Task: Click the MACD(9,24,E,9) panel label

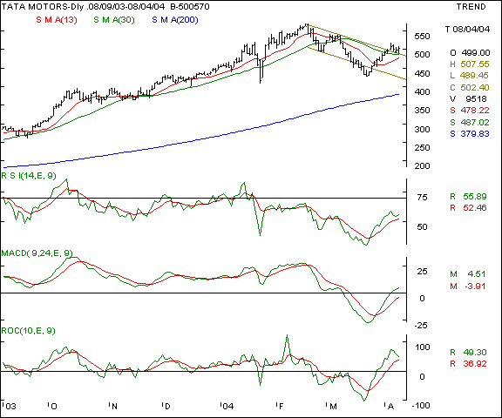Action: (37, 253)
